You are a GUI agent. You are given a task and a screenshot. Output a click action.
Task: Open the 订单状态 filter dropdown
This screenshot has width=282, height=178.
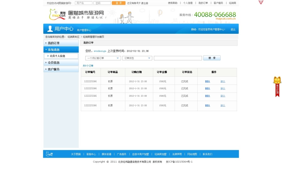point(137,58)
